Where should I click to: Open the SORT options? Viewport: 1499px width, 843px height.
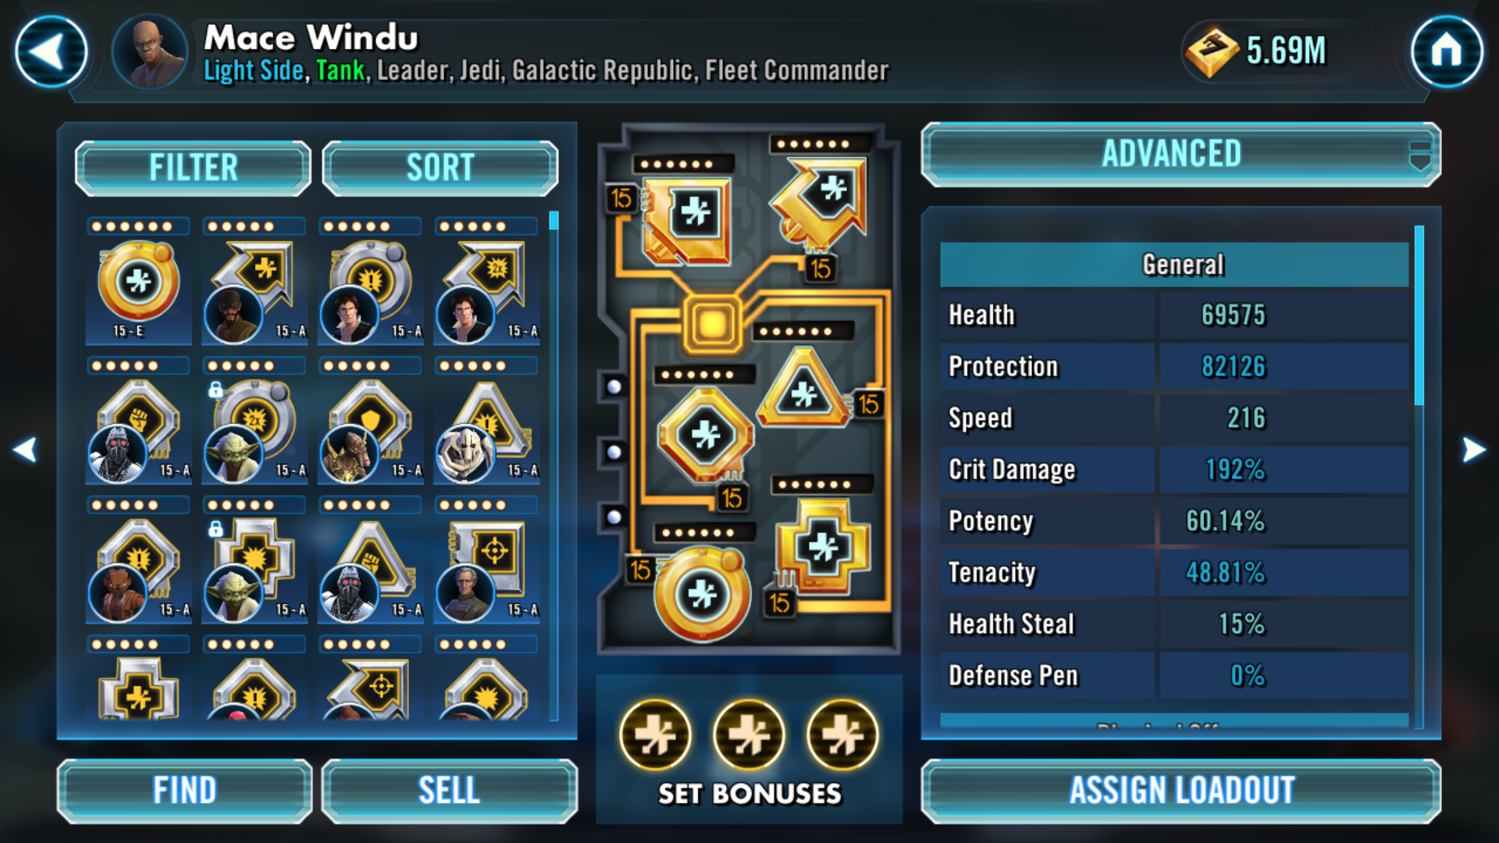click(440, 168)
